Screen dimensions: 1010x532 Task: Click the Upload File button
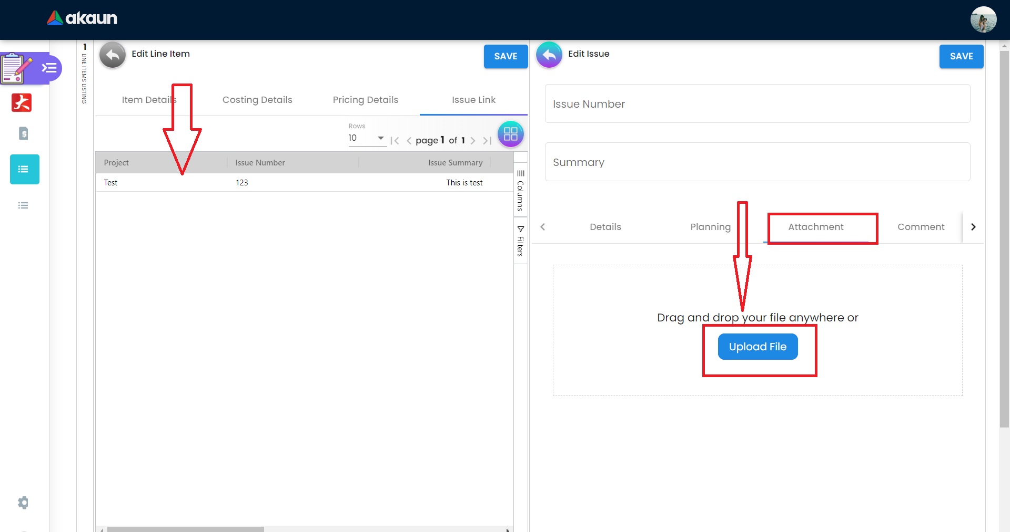pos(757,347)
